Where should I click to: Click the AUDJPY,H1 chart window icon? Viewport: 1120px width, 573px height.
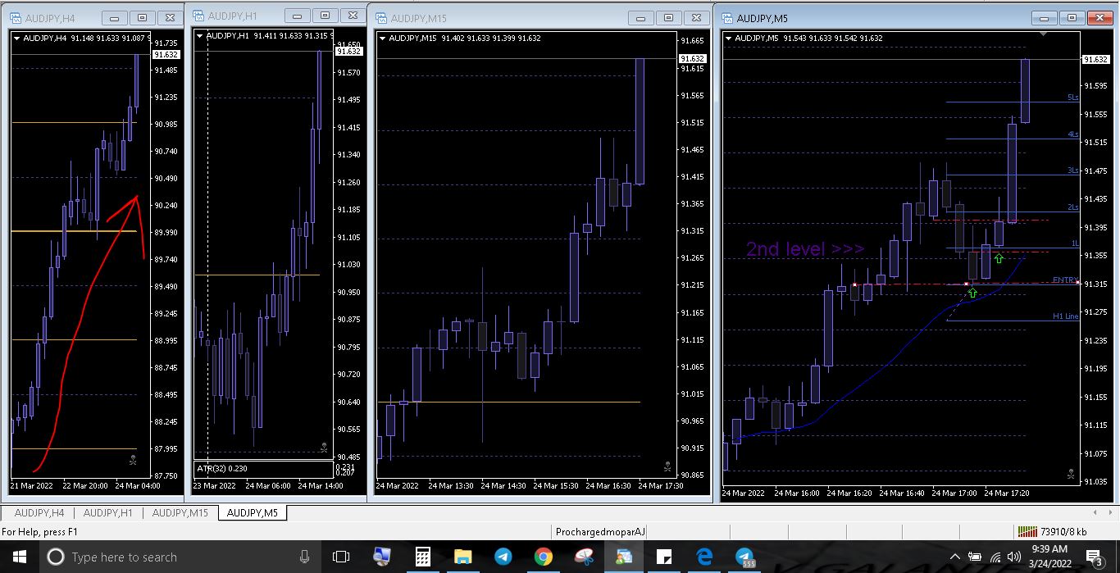198,16
